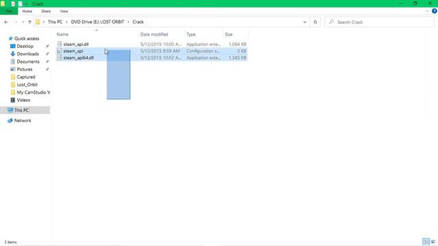
Task: Open the Captured folder in sidebar
Action: pos(26,77)
